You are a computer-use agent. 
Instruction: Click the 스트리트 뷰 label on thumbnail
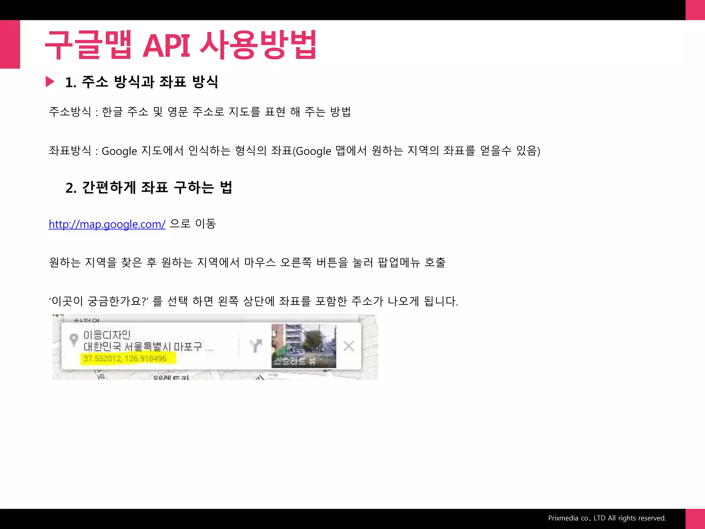pos(295,361)
